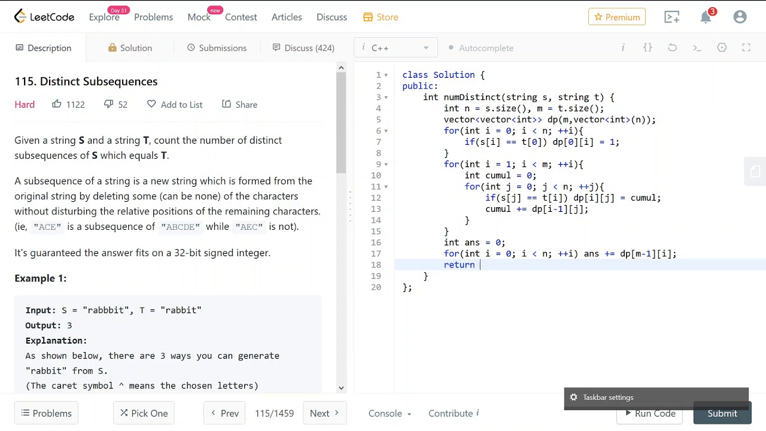Click the Premium button

617,17
